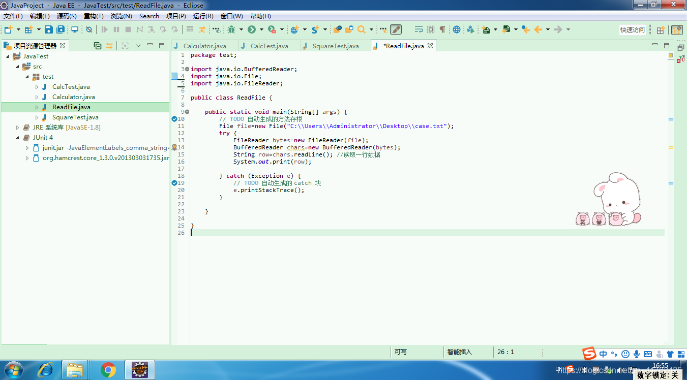The height and width of the screenshot is (380, 687).
Task: Click TODO task marker on line 10
Action: click(174, 119)
